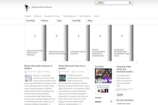Screen dimensions: 158x105
Task: Click the En Çok Okunanlar heading
Action: (x=125, y=100)
